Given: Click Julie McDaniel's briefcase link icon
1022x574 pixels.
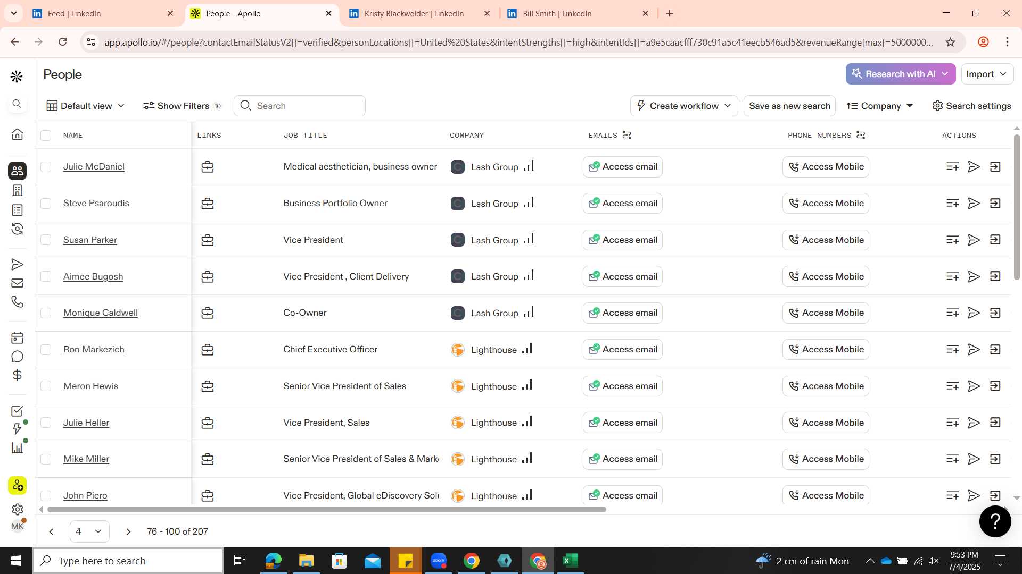Looking at the screenshot, I should (208, 167).
